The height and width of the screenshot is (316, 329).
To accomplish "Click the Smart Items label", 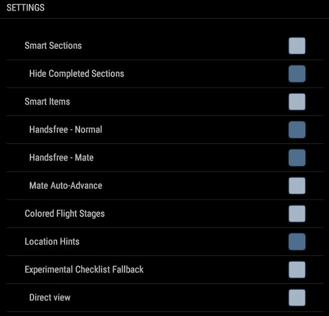I will tap(47, 102).
